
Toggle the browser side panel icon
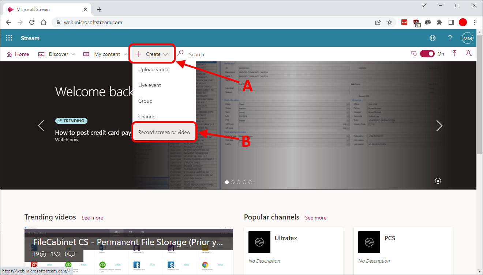[451, 22]
